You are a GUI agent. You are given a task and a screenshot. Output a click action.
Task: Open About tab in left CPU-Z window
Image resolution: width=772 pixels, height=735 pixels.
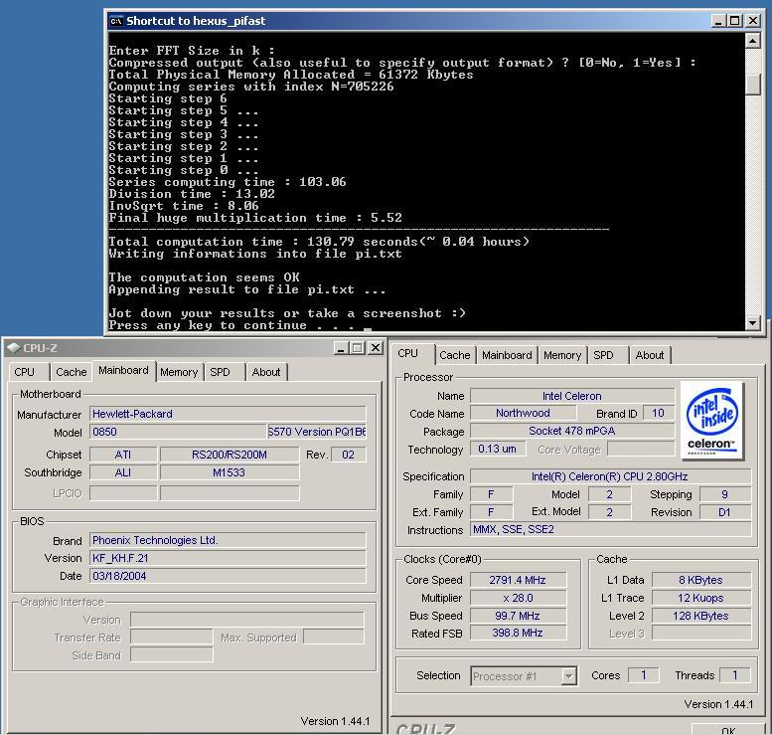[x=266, y=372]
